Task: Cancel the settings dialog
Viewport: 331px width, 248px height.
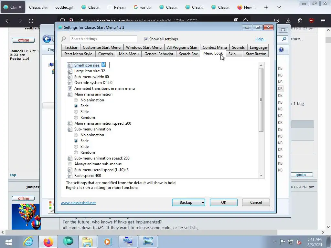Action: click(x=256, y=202)
